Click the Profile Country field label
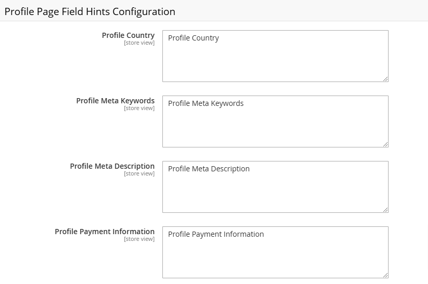 point(128,35)
